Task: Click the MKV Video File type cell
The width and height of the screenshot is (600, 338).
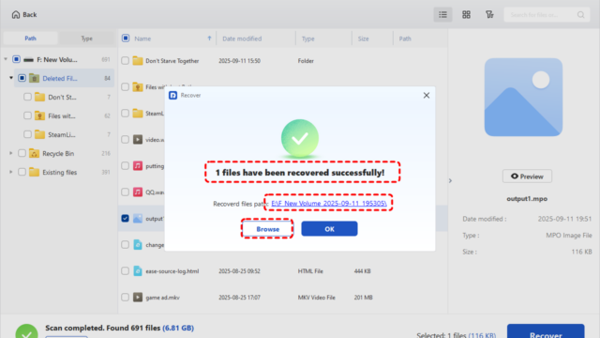Action: pos(317,298)
